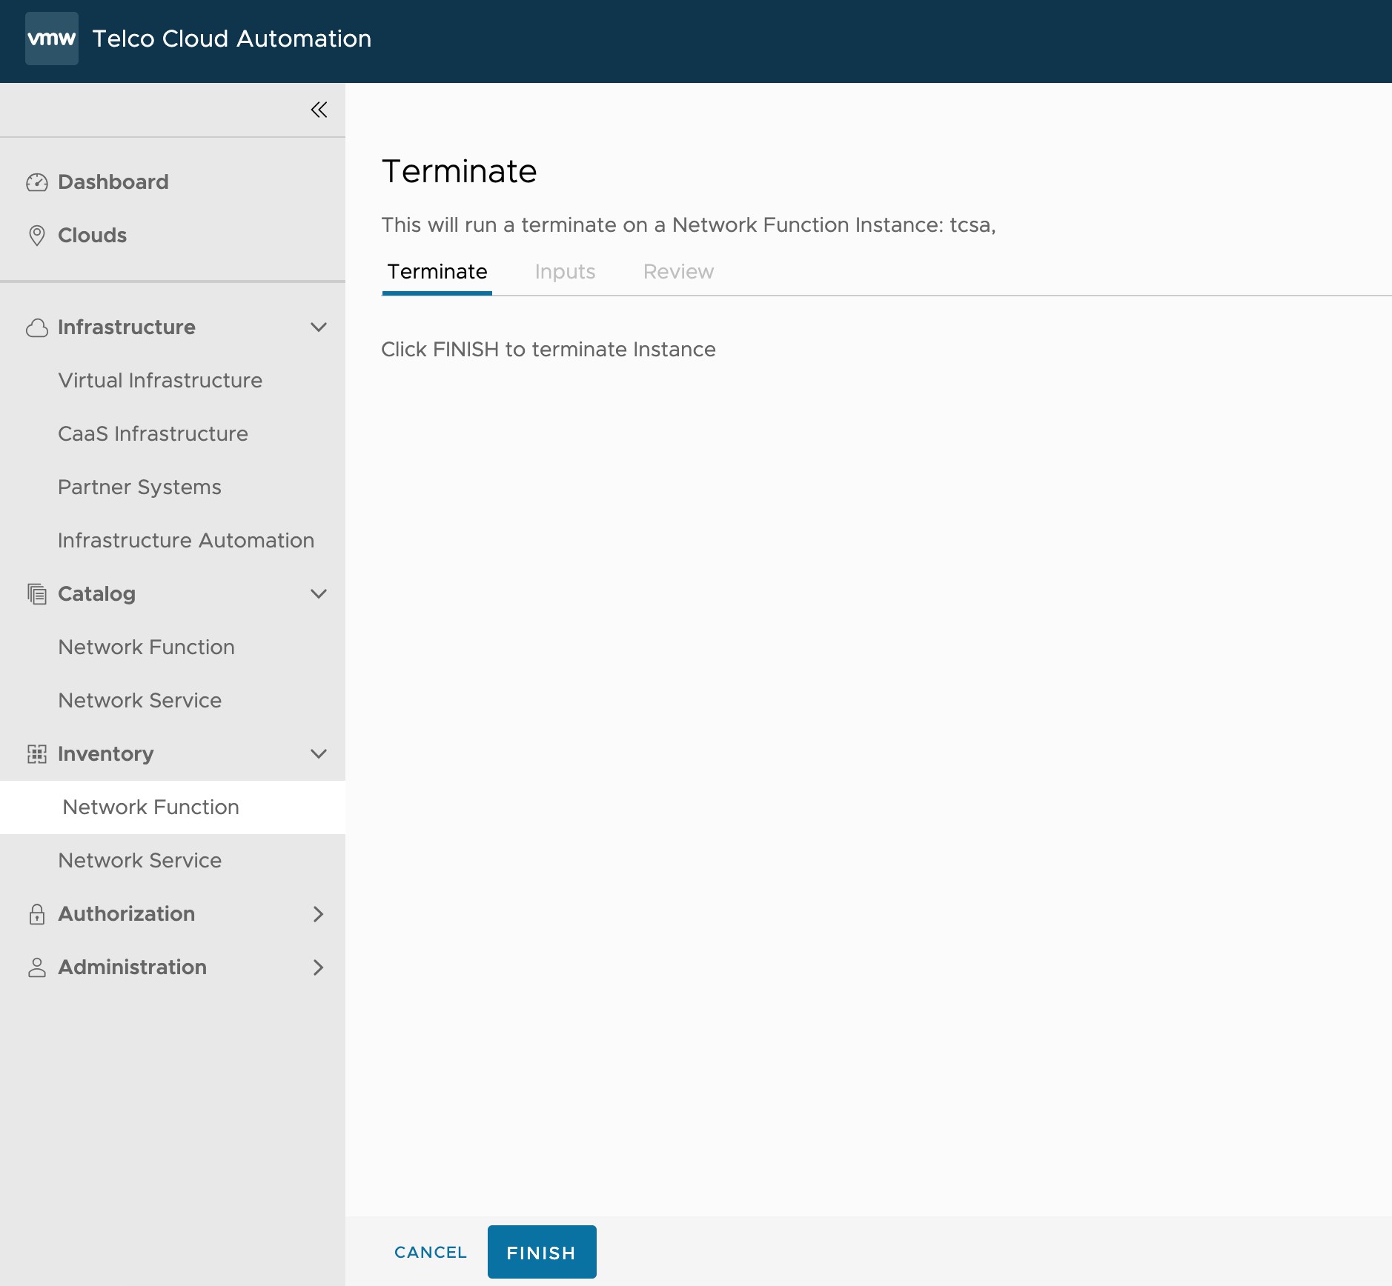Click the Infrastructure section label

127,327
